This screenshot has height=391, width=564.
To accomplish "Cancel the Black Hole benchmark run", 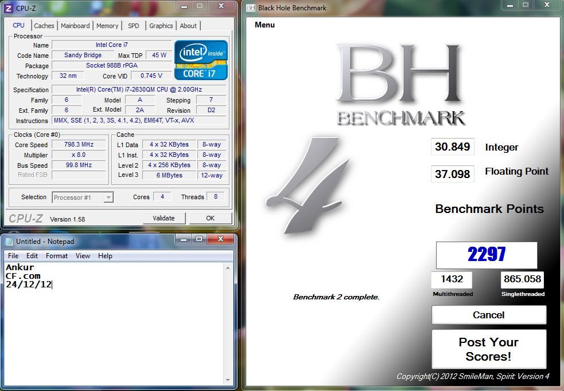I will (489, 315).
